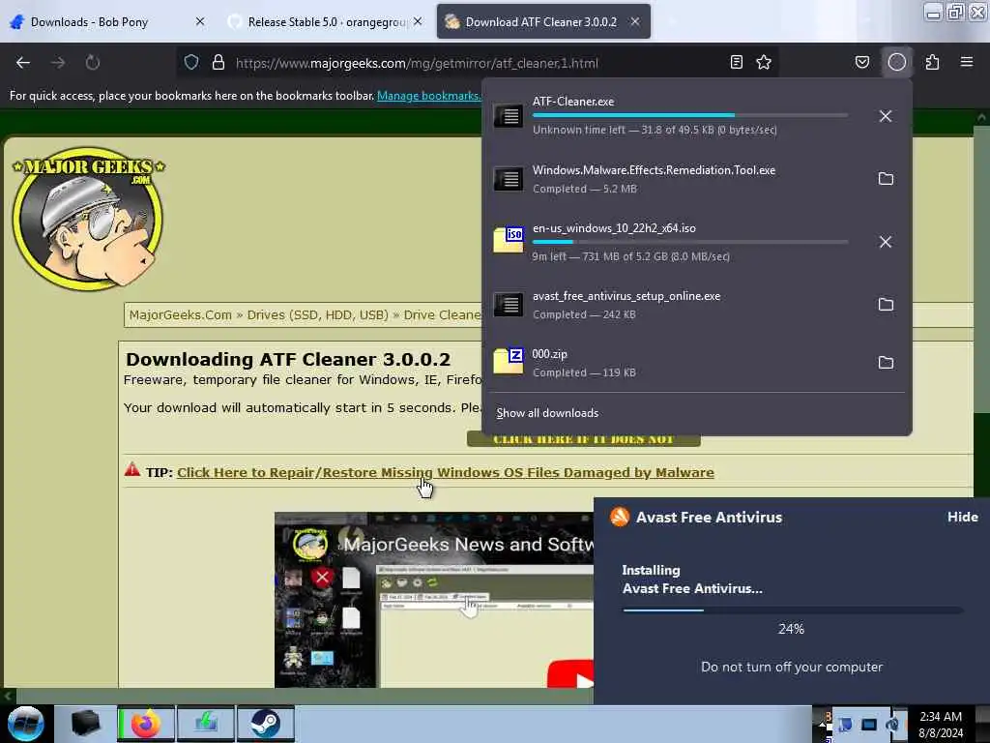Screen dimensions: 990x743
Task: Click the forward navigation arrow
Action: tap(58, 63)
